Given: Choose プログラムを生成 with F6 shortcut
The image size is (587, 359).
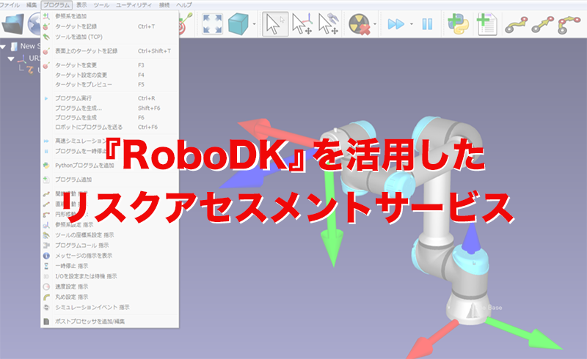Looking at the screenshot, I should [109, 117].
